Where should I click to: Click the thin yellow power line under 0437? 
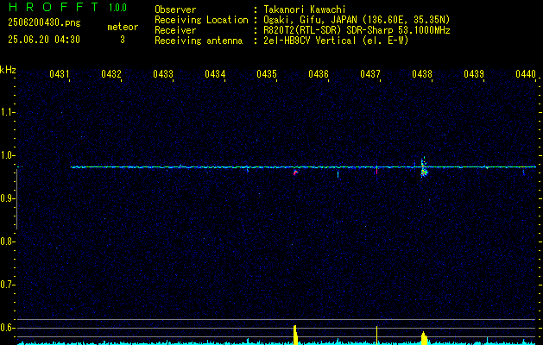376,336
